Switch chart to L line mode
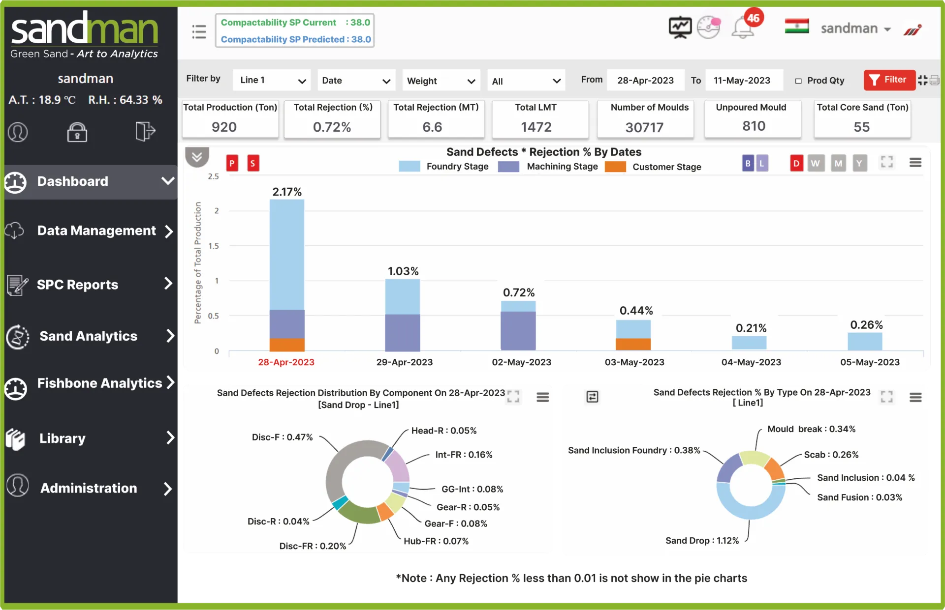 tap(762, 163)
